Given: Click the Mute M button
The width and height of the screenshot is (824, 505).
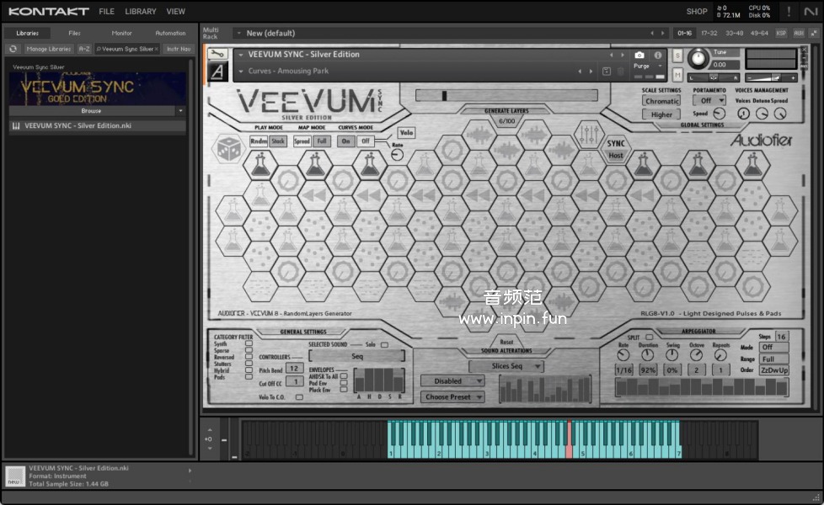Looking at the screenshot, I should click(677, 76).
